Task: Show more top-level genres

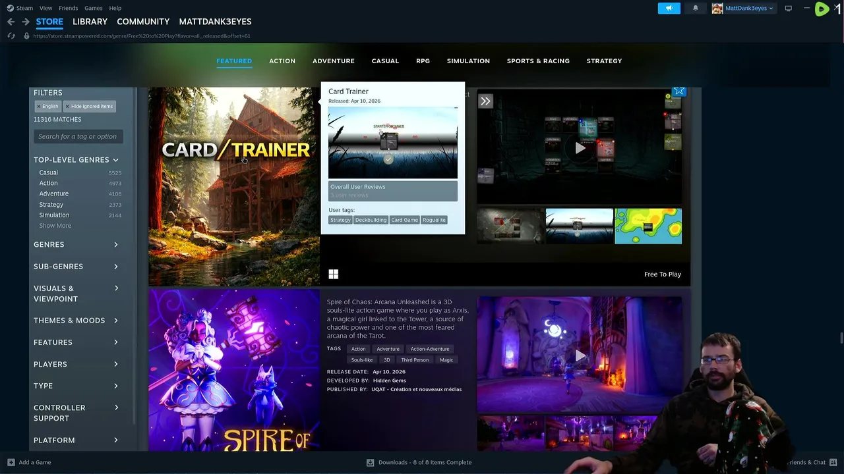Action: (55, 226)
